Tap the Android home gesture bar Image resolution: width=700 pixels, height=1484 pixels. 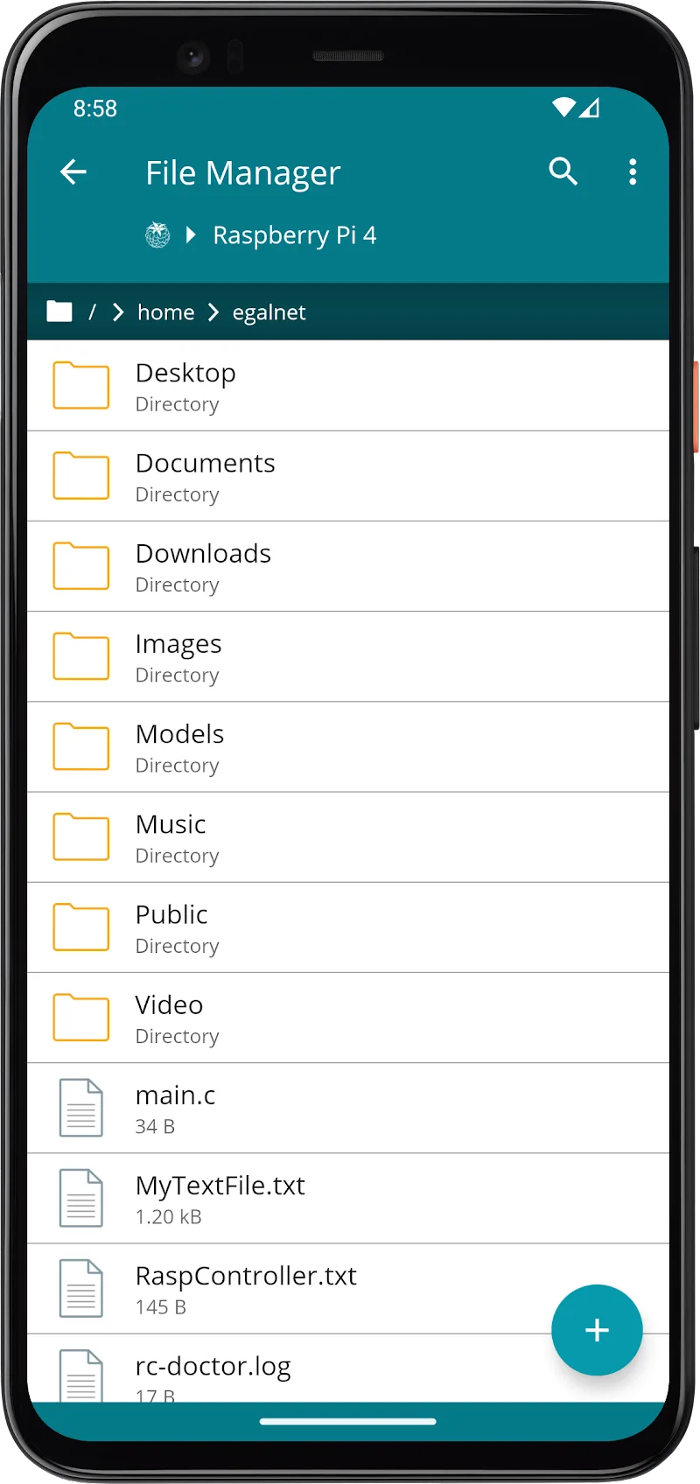pyautogui.click(x=348, y=1421)
